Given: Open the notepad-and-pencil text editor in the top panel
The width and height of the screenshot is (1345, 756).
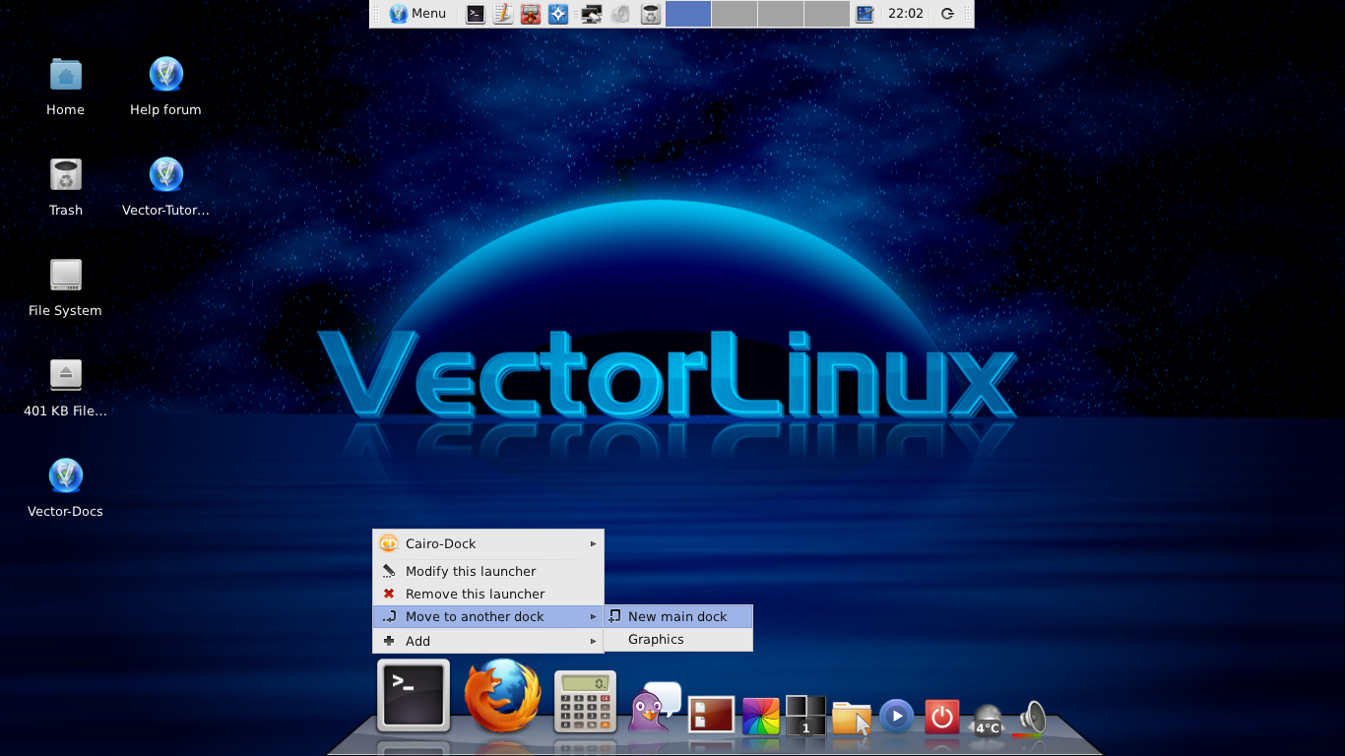Looking at the screenshot, I should (x=503, y=14).
